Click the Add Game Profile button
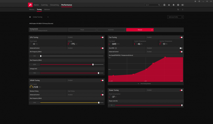The width and height of the screenshot is (213, 124). pyautogui.click(x=175, y=17)
